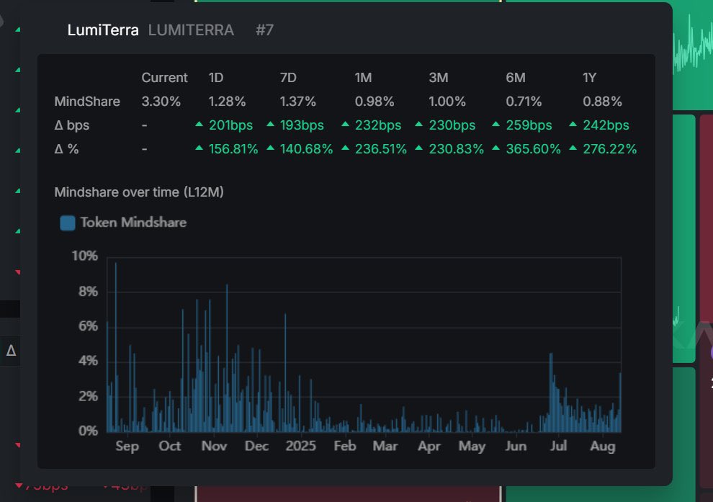
Task: Click the 6M column header
Action: 516,78
